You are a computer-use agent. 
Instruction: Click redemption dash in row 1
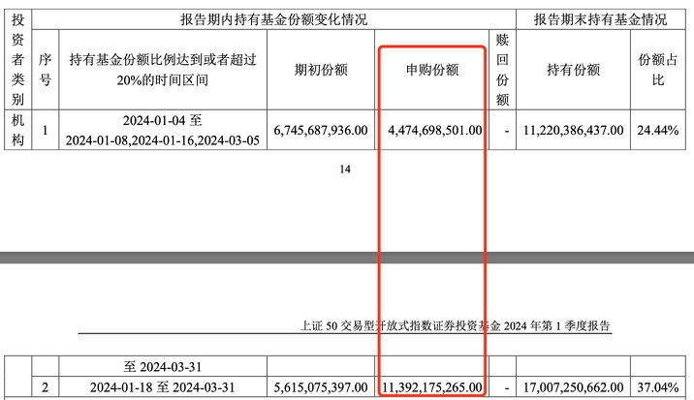coord(507,131)
